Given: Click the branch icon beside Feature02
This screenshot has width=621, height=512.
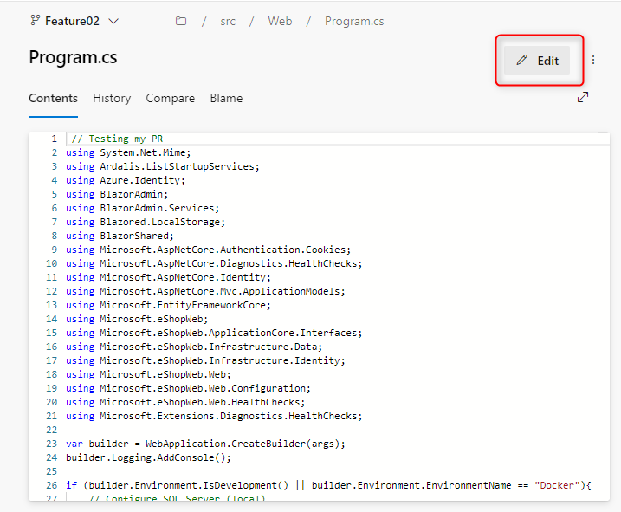Looking at the screenshot, I should coord(35,21).
